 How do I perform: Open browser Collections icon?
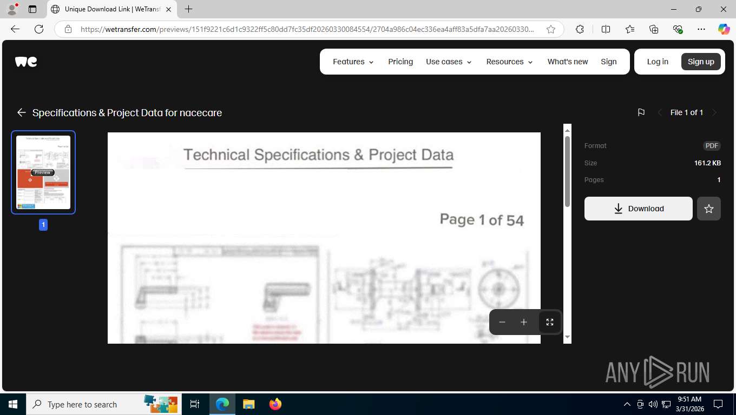[x=654, y=29]
